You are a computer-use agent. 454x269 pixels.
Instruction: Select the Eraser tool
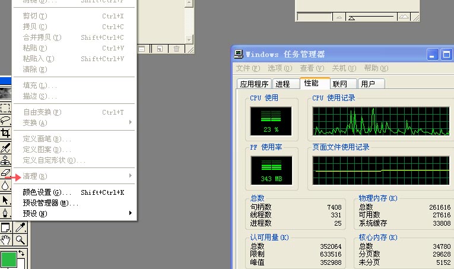tap(5, 173)
